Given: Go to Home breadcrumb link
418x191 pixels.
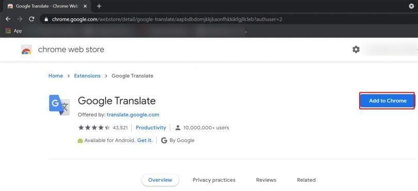Looking at the screenshot, I should coord(56,76).
